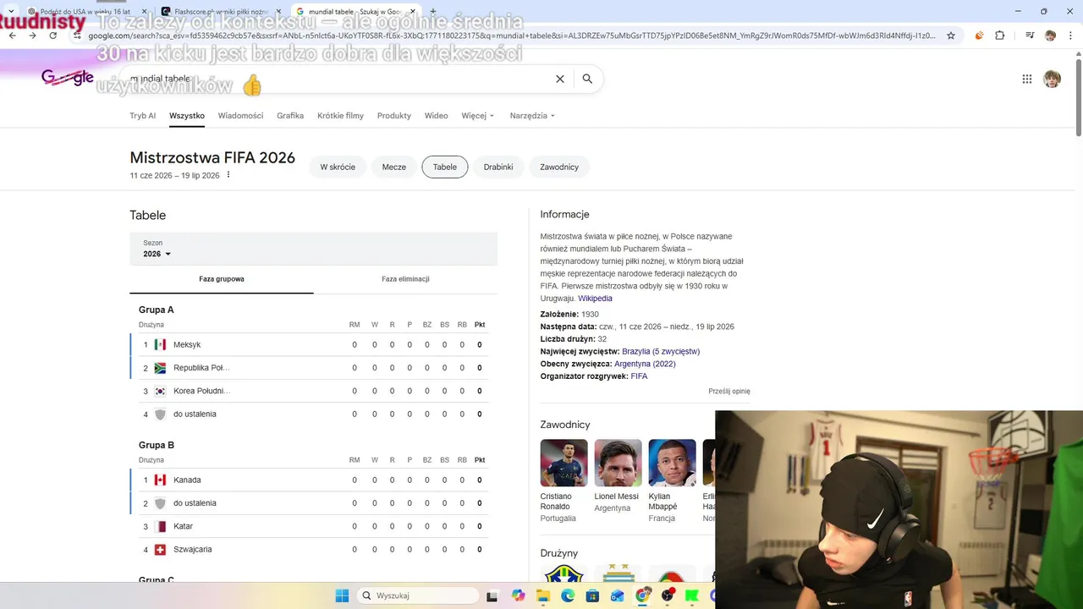The width and height of the screenshot is (1083, 609).
Task: Select the Produkty search tab
Action: coord(394,116)
